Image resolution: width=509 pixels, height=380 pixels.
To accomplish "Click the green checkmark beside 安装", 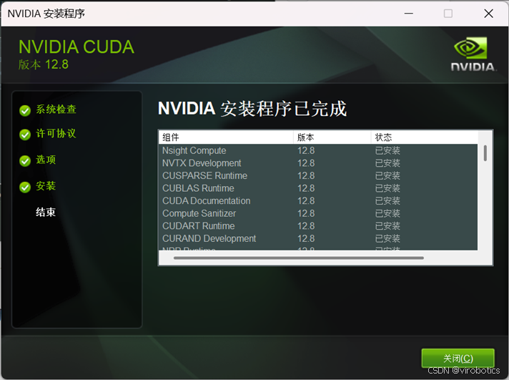I will click(25, 187).
